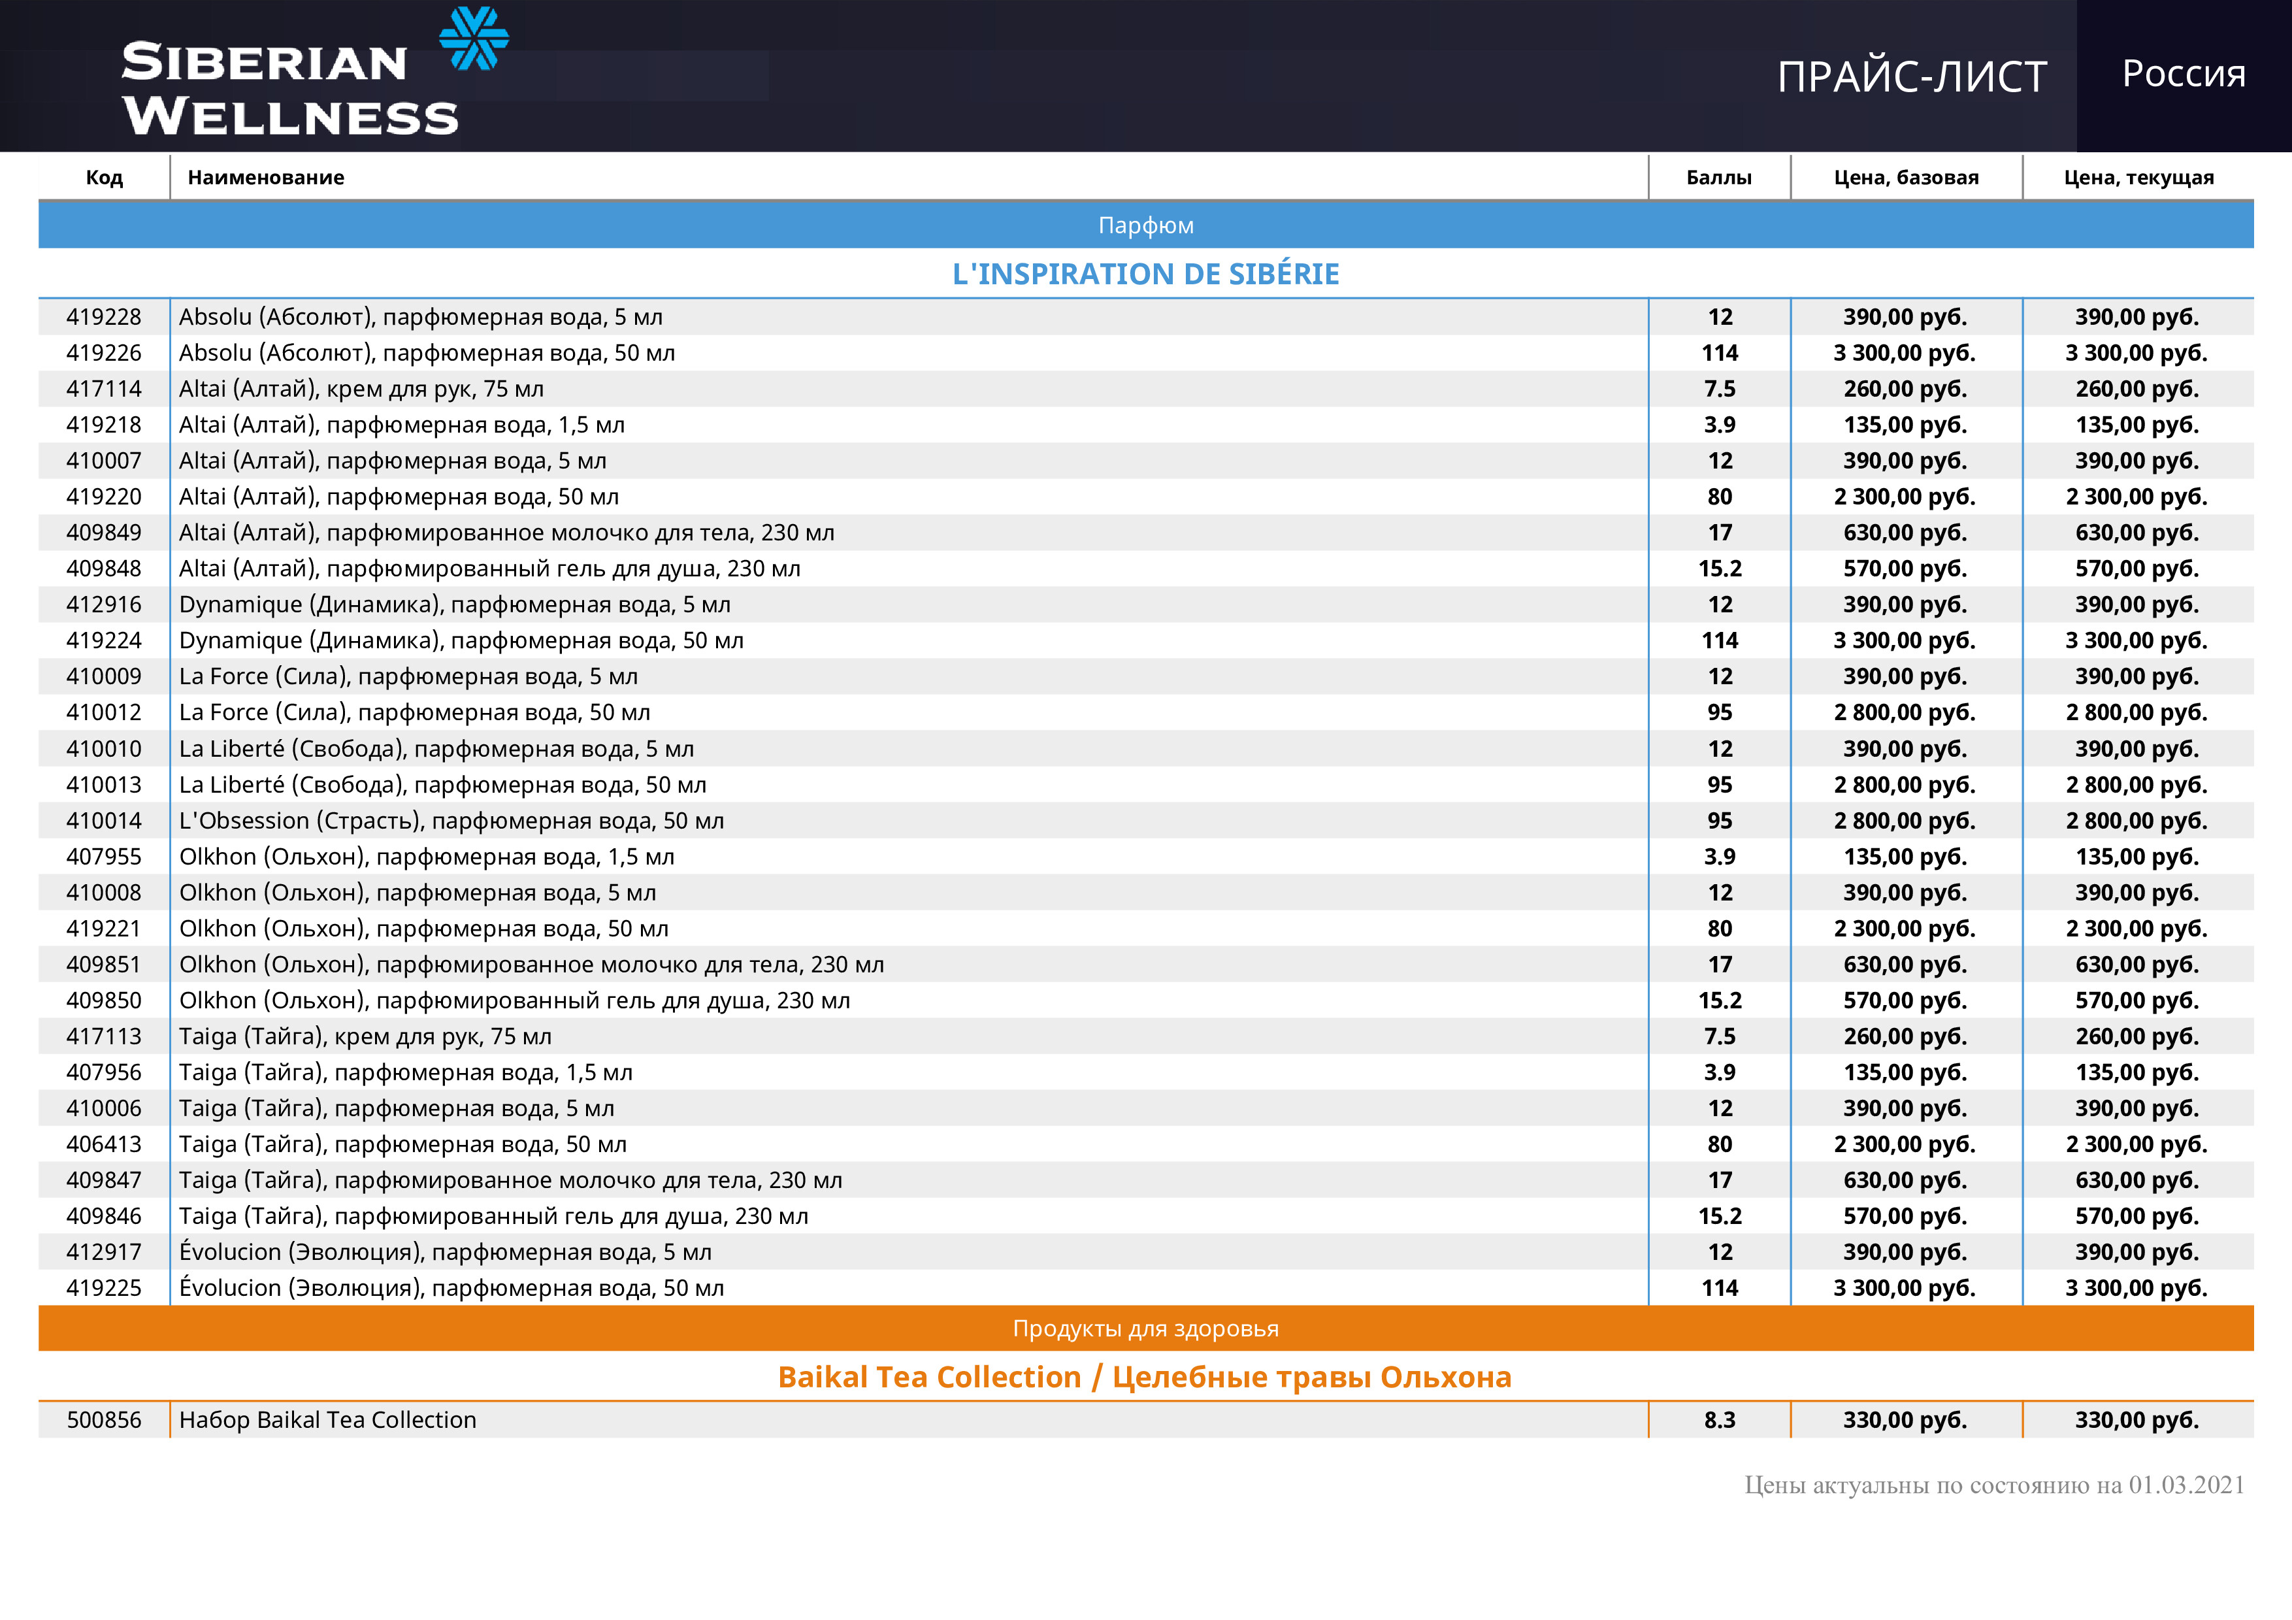Click the orange Продукты для здоровья bar
Screen dimensions: 2292x1620
pos(1145,1329)
